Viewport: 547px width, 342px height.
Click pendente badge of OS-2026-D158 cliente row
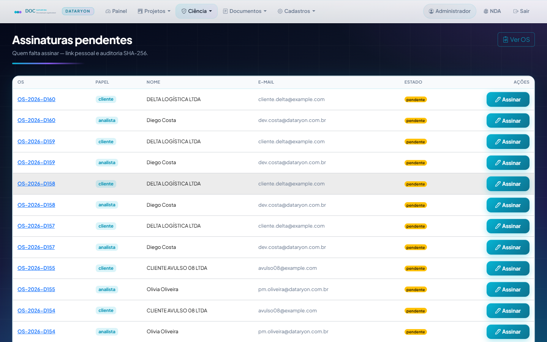[x=416, y=184]
